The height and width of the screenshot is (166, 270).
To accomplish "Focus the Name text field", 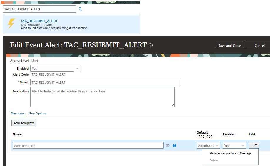I will pos(106,82).
